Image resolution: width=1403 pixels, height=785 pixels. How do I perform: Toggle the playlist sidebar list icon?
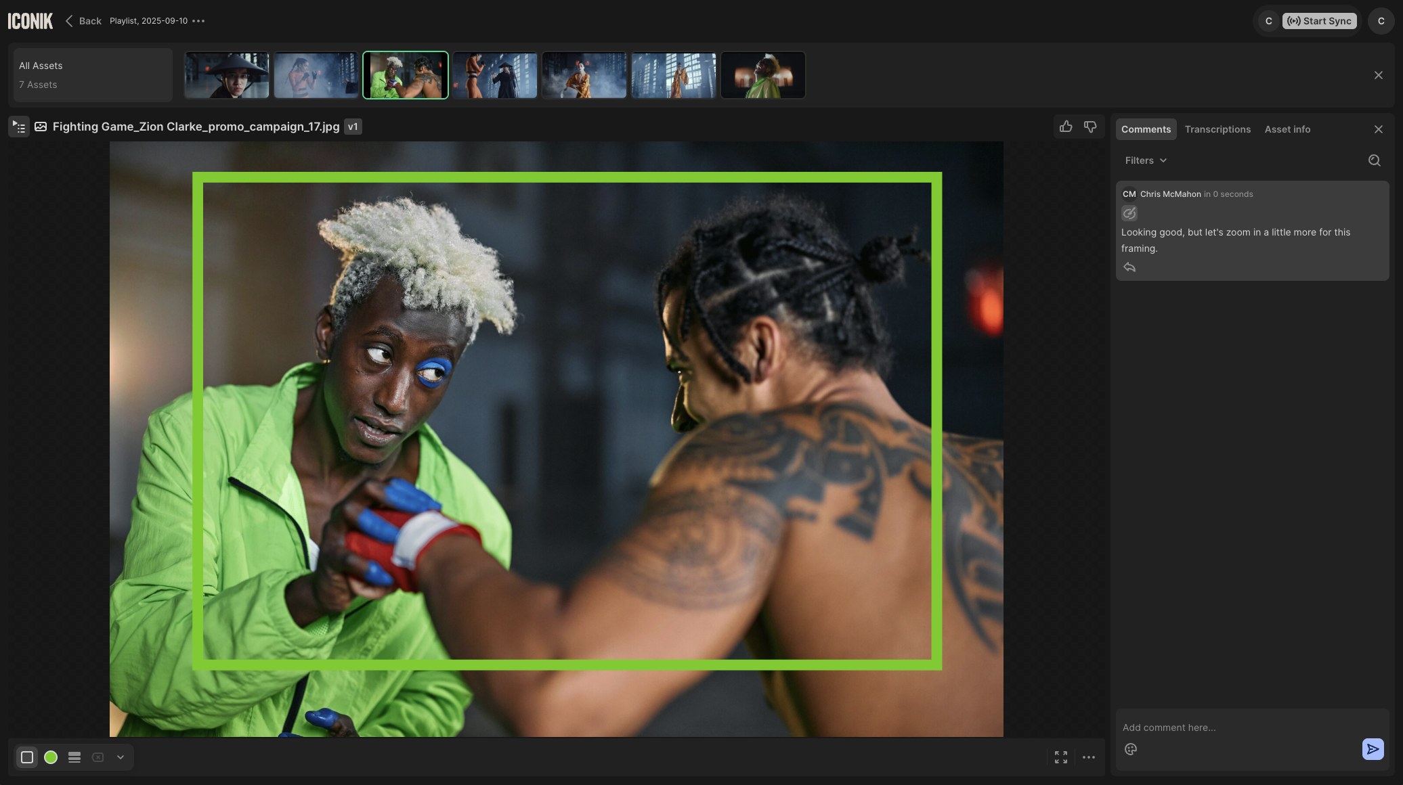19,127
